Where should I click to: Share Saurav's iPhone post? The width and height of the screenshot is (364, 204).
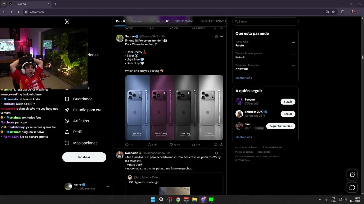pos(222,144)
